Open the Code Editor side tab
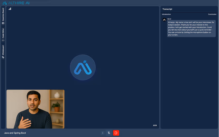The width and height of the screenshot is (219, 137). pos(3,35)
